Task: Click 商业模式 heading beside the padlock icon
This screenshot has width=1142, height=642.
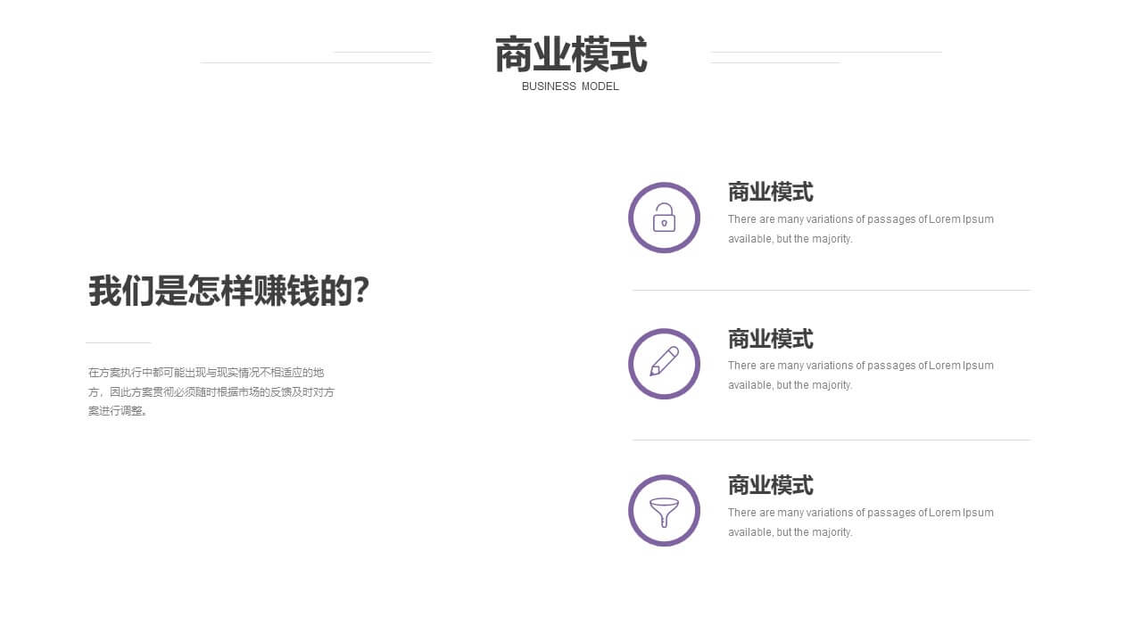Action: pyautogui.click(x=770, y=192)
